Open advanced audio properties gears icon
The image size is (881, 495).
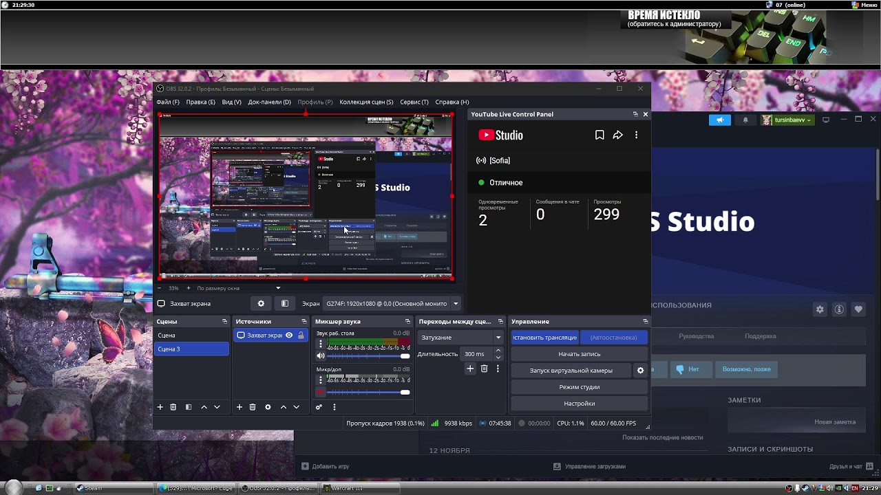tap(319, 407)
